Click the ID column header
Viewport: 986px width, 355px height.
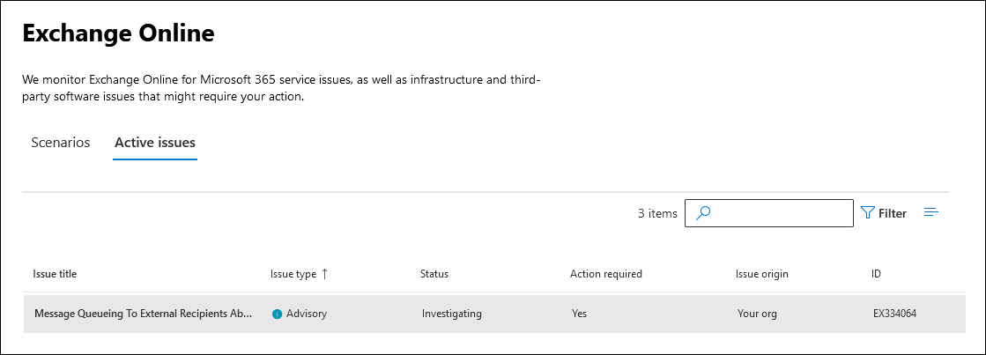877,274
